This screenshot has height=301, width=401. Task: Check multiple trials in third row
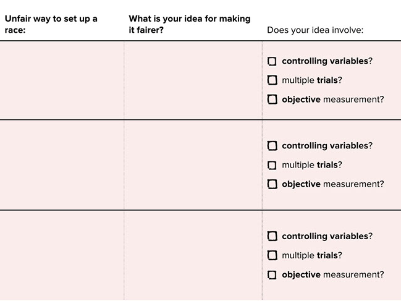272,255
